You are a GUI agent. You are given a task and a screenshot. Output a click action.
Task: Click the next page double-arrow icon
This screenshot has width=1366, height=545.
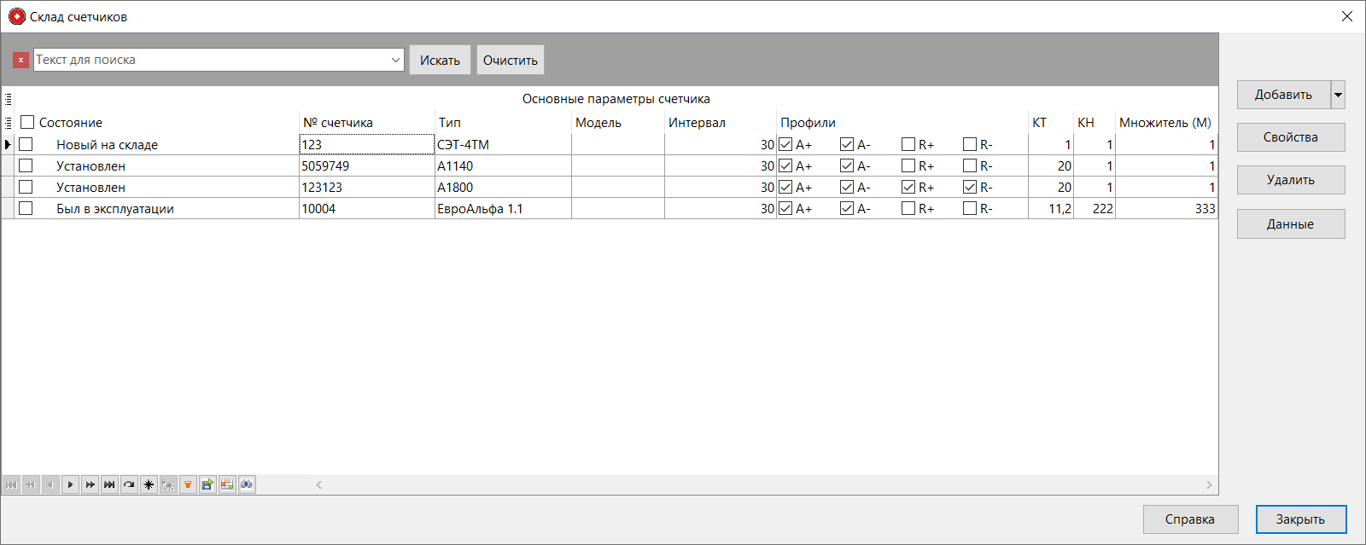[90, 484]
